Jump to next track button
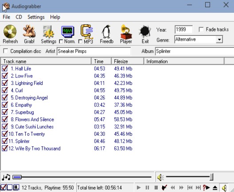Viewport: 234px width, 192px height. point(198,188)
